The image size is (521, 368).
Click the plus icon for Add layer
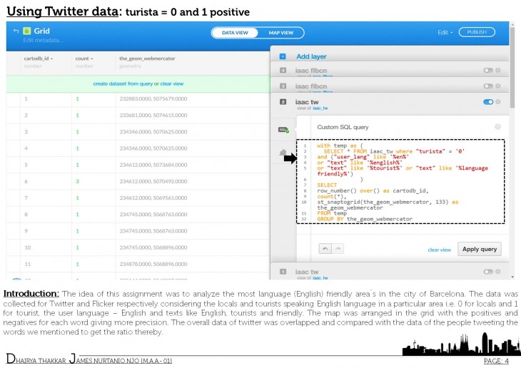coord(283,56)
